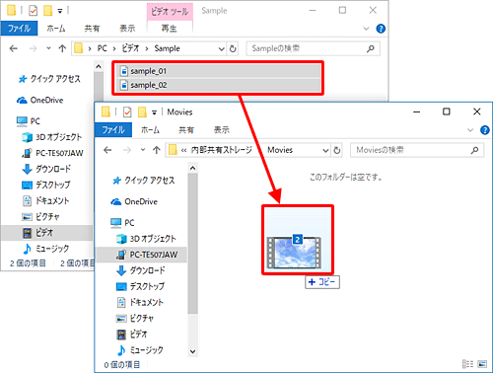Viewport: 493px width, 373px height.
Task: Click back arrow in Movies window
Action: tap(107, 150)
